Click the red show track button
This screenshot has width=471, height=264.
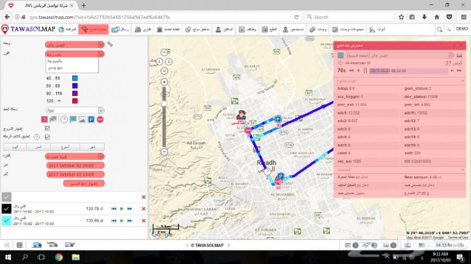tap(84, 183)
